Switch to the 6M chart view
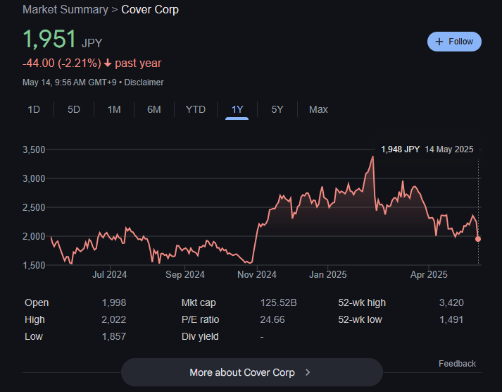The height and width of the screenshot is (392, 502). (x=154, y=109)
